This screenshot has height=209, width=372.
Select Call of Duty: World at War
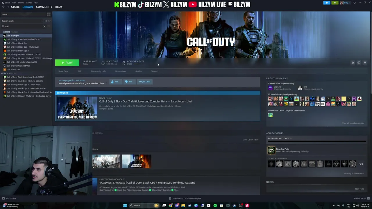coord(18,66)
